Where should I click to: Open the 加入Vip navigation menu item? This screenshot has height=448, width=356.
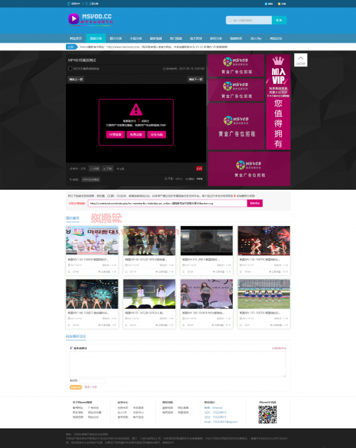pyautogui.click(x=256, y=38)
